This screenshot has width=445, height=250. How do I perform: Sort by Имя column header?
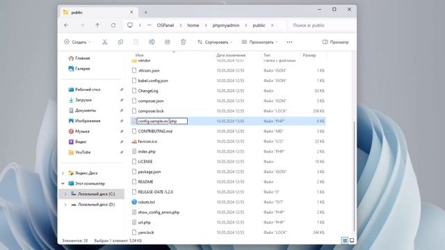[x=139, y=56]
